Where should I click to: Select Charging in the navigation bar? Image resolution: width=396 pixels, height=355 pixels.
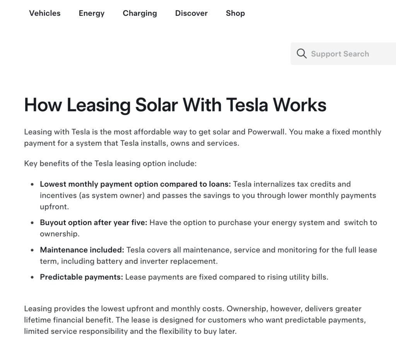click(140, 13)
